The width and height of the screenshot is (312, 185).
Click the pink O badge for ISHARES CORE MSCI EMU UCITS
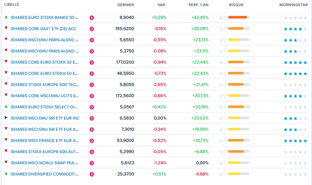point(91,96)
